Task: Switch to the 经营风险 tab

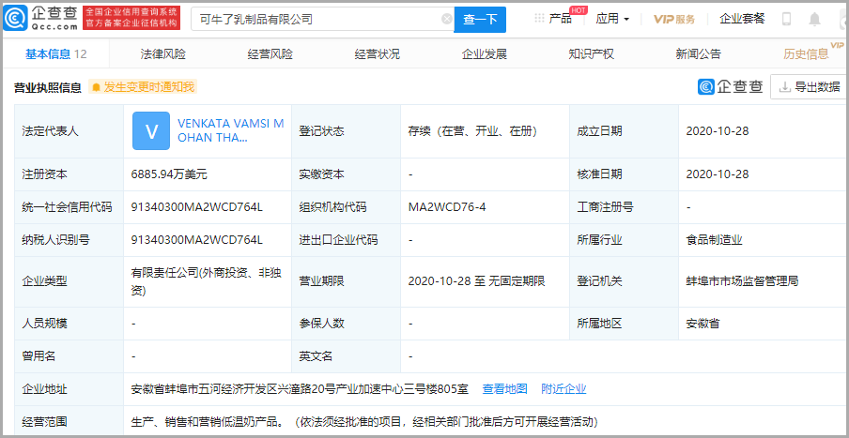Action: click(x=270, y=54)
